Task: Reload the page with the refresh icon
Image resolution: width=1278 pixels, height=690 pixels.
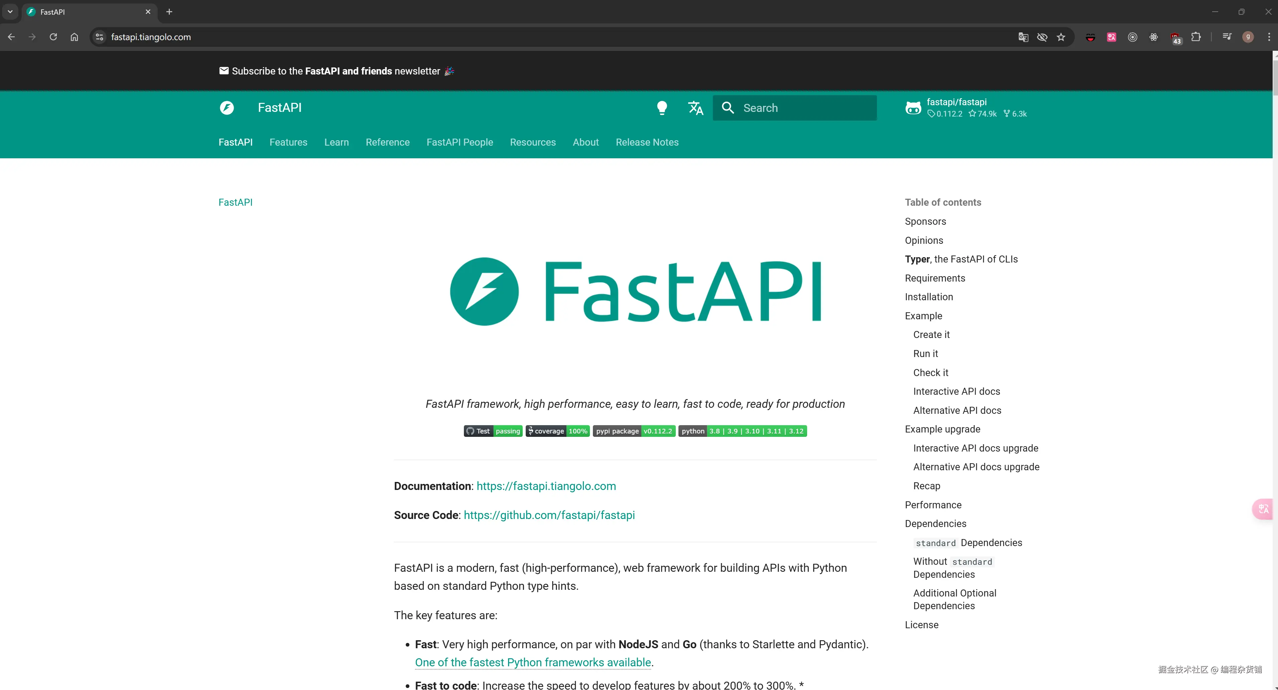Action: (53, 37)
